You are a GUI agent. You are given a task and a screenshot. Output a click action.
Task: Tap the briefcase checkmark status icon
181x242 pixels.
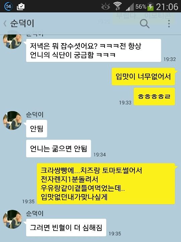tap(20, 6)
